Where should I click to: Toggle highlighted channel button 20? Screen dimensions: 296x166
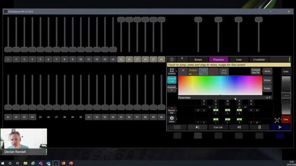click(x=161, y=59)
